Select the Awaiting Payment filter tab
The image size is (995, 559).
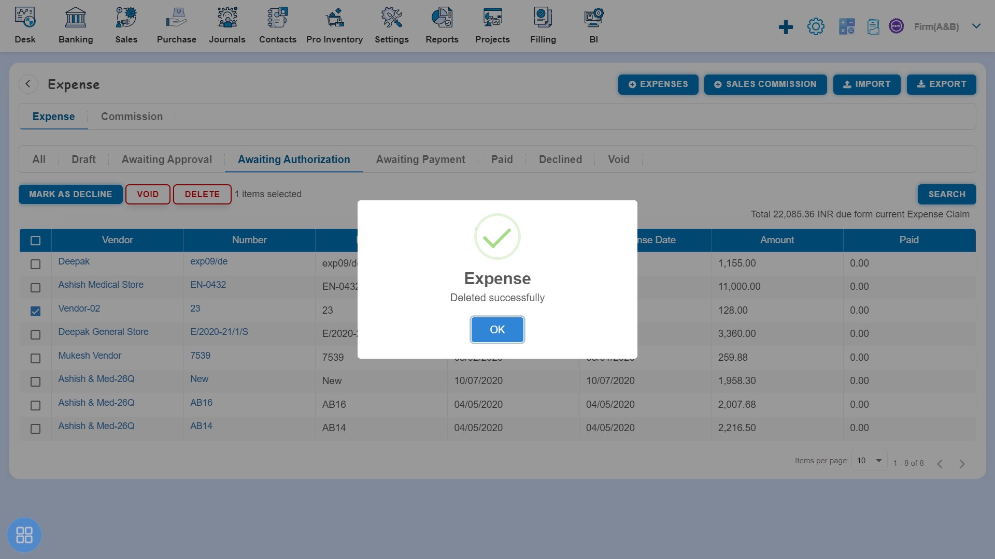coord(420,159)
